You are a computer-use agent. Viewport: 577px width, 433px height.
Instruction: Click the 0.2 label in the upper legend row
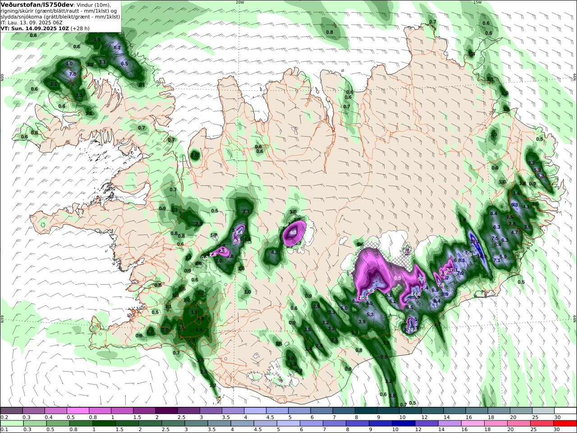pyautogui.click(x=4, y=417)
